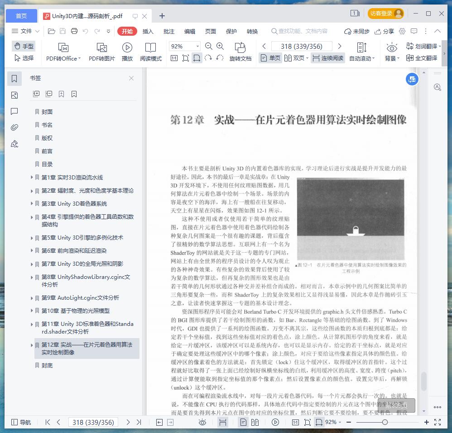
Task: Go to next page arrow in toolbar
Action: pos(340,46)
